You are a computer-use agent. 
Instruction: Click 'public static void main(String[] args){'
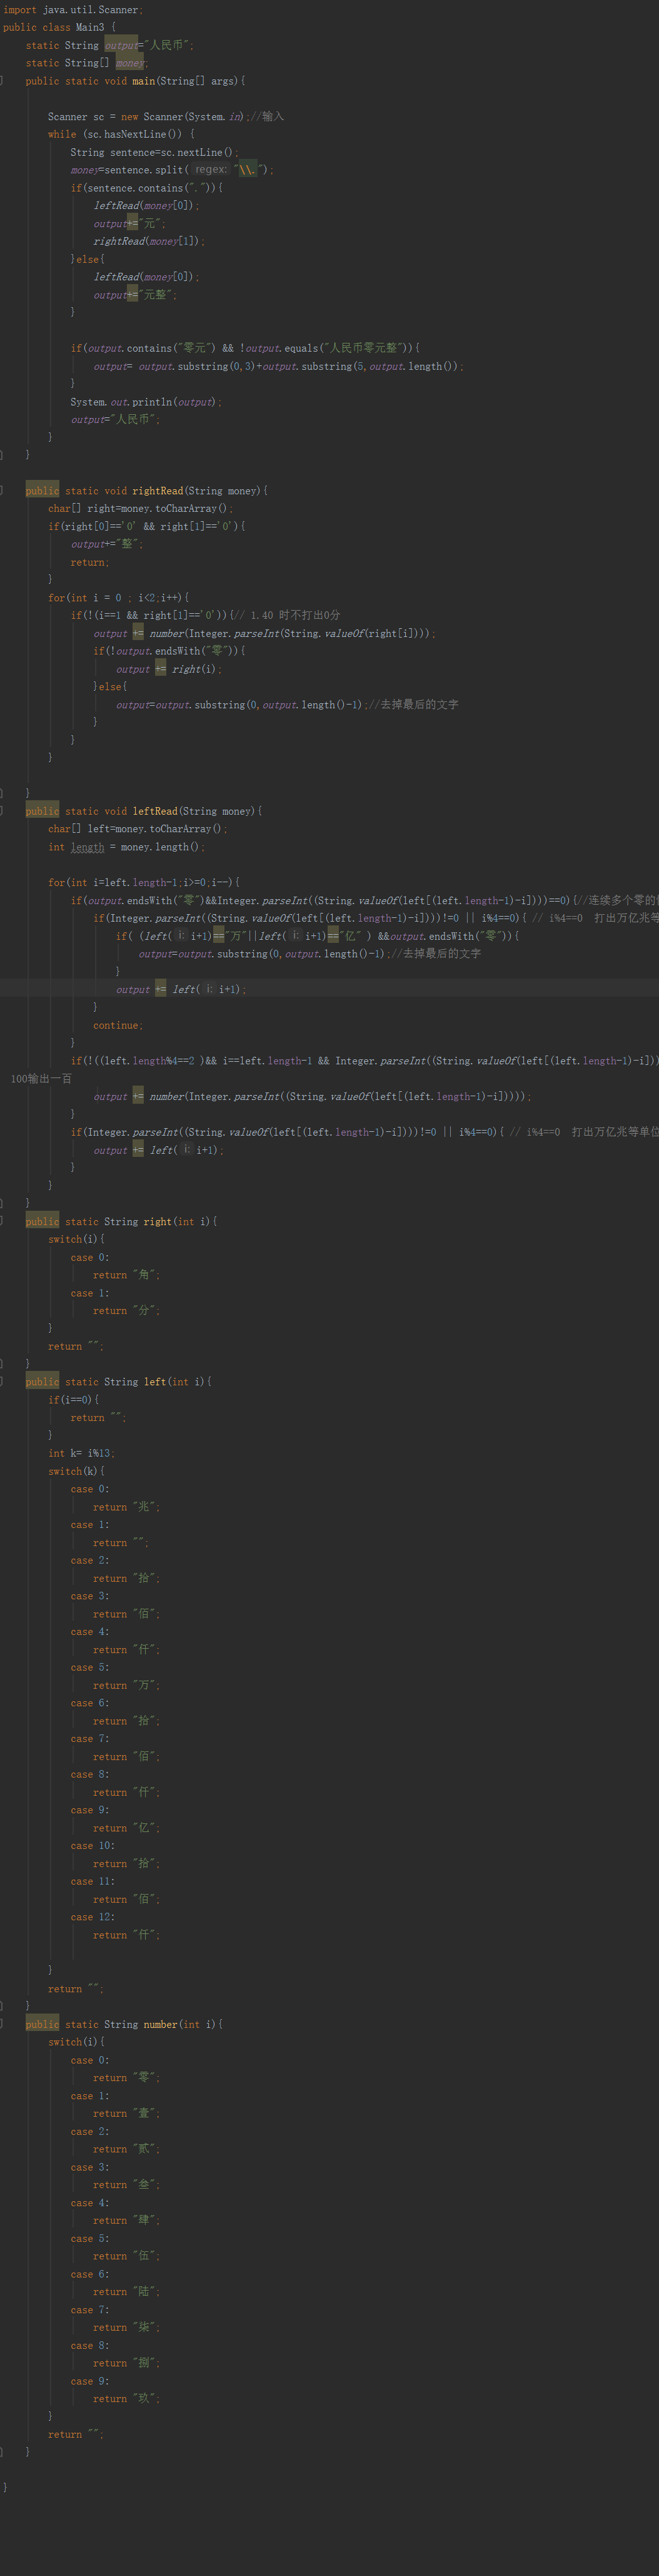click(135, 81)
